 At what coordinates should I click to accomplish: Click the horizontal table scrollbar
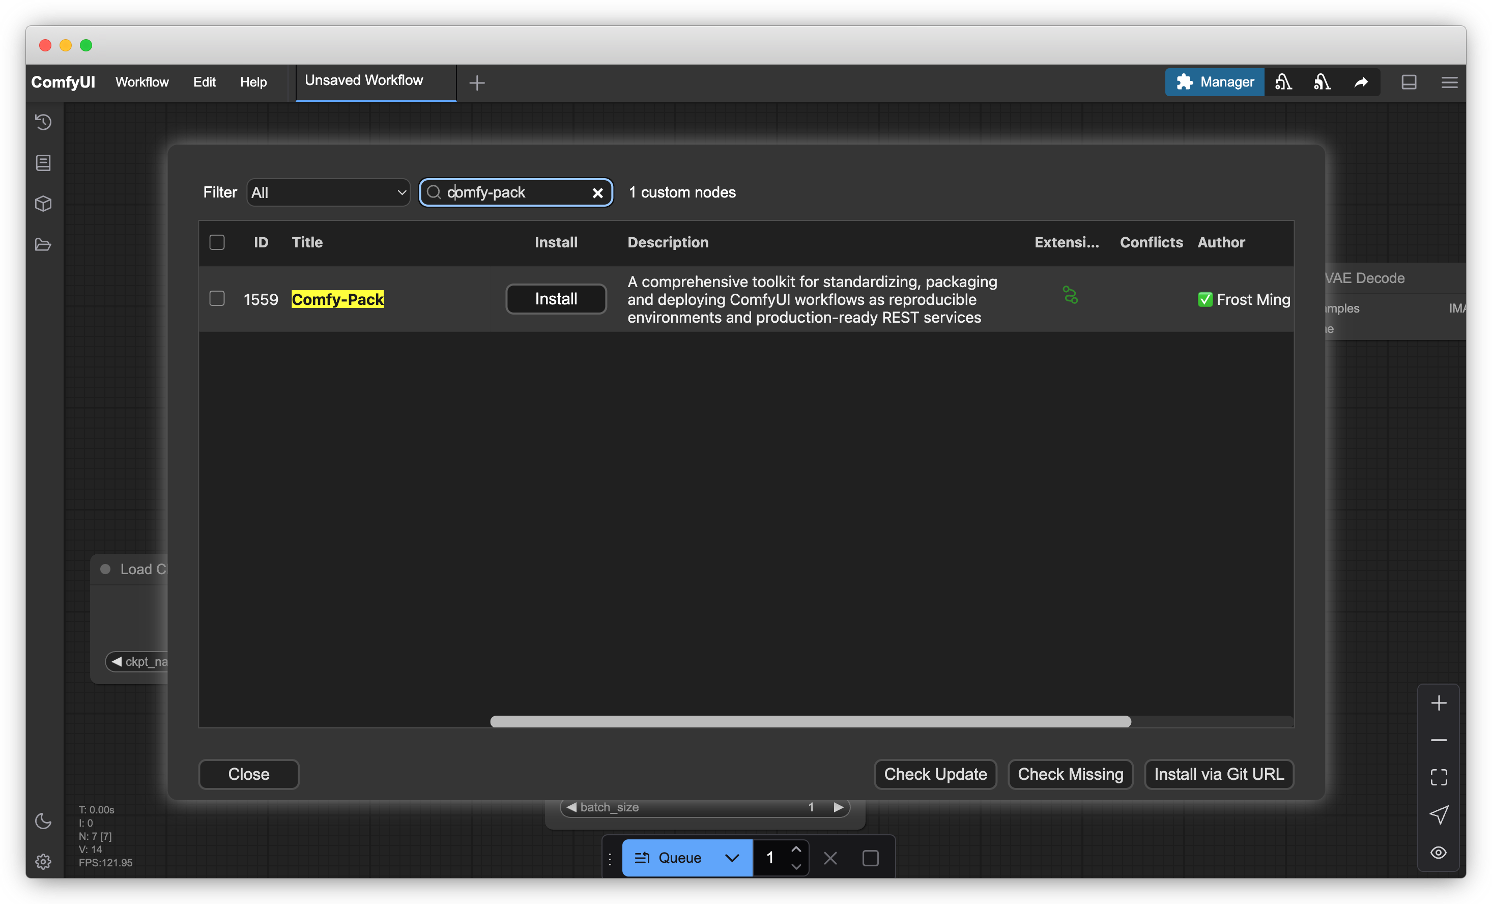[810, 722]
